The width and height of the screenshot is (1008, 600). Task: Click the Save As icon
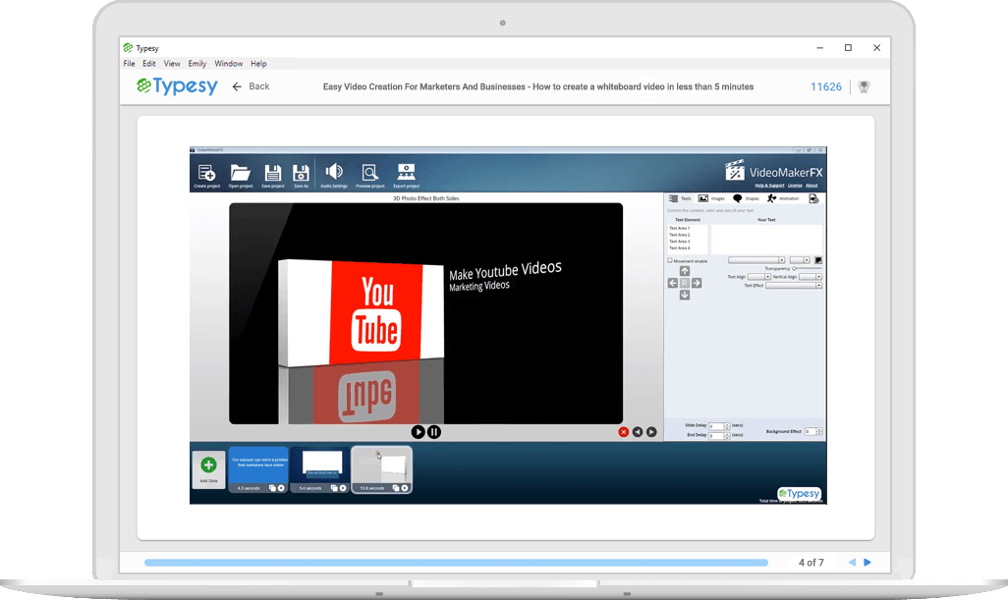click(301, 175)
